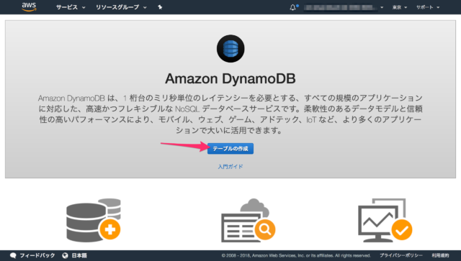Click the table search magnifier icon
461x261 pixels.
coord(248,220)
